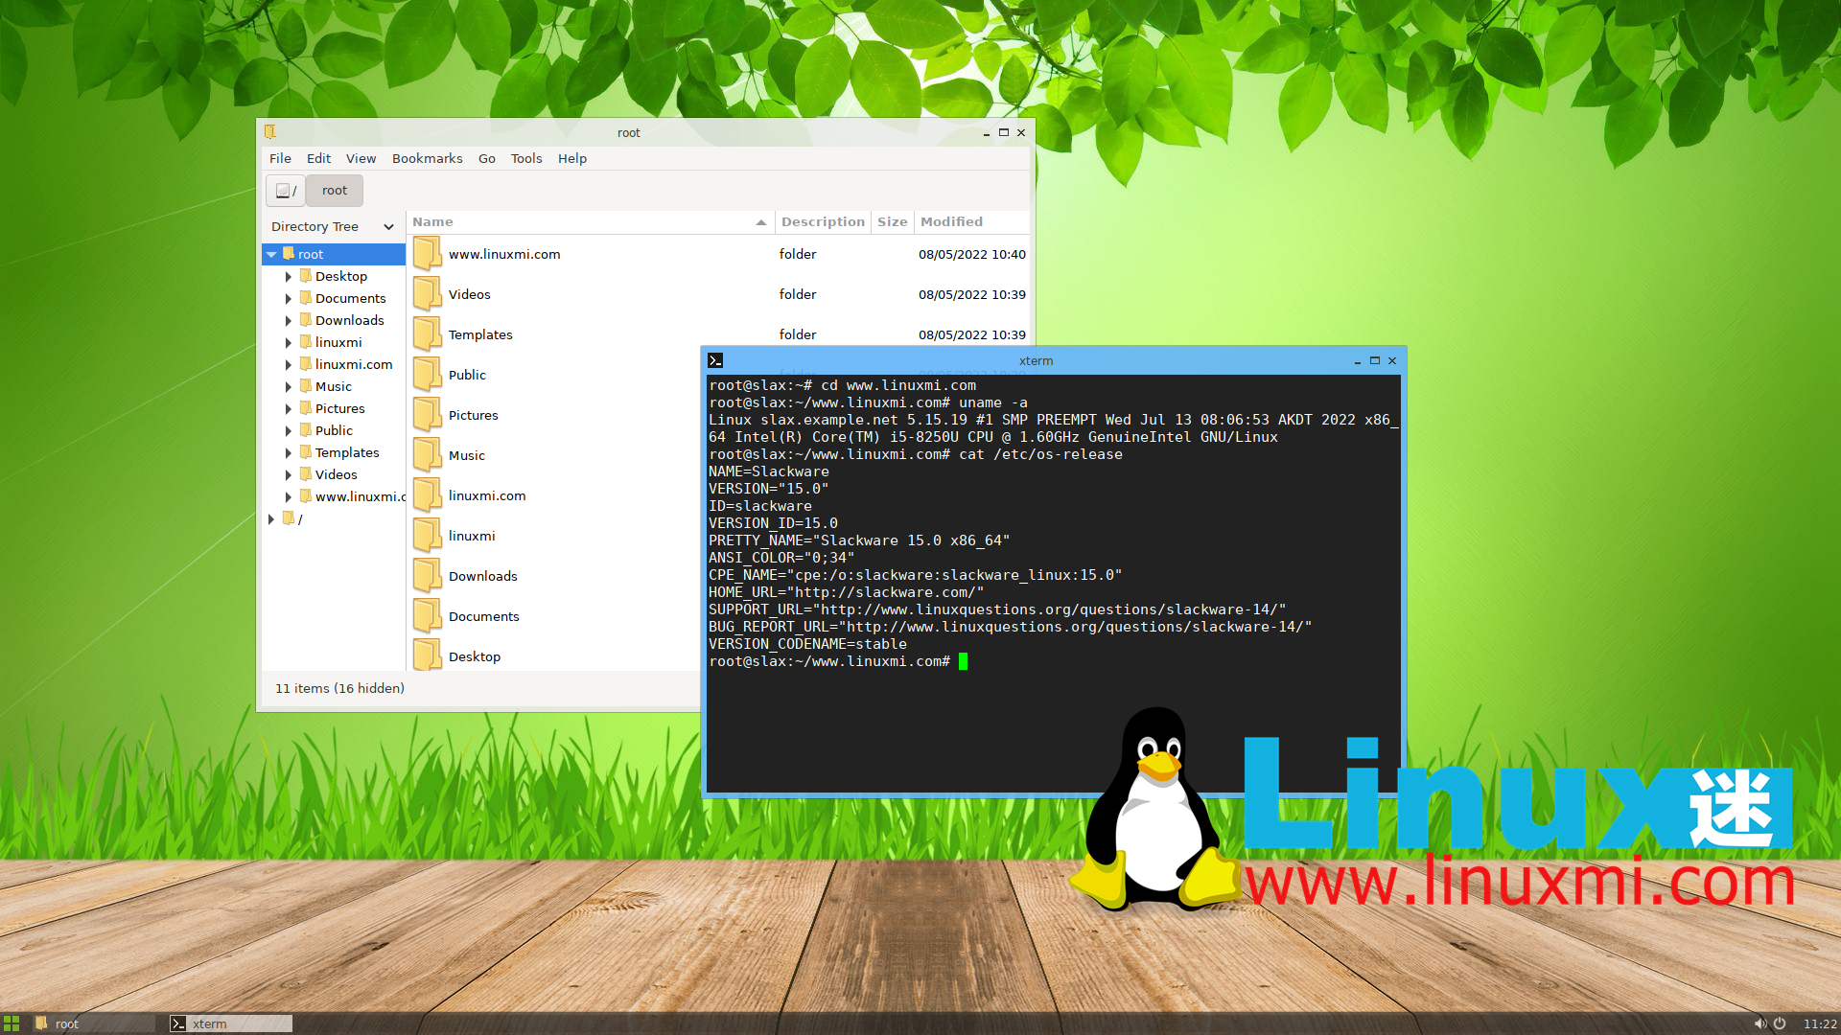Image resolution: width=1841 pixels, height=1035 pixels.
Task: Select the Pictures folder in directory tree
Action: pos(339,407)
